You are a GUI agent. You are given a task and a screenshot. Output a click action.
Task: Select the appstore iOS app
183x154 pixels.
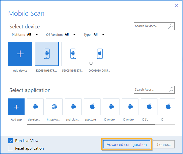[92, 107]
